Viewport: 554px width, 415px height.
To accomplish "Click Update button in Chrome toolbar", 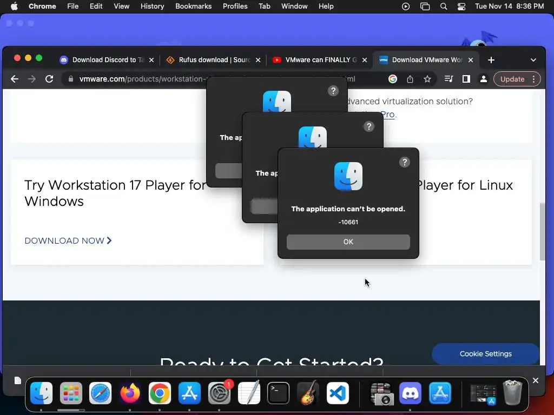I will click(512, 79).
